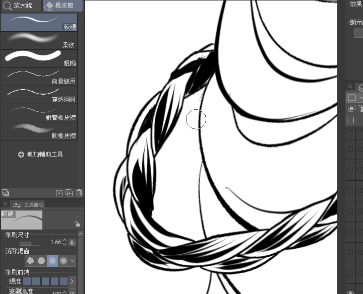Click the 筆刷前端 brush tip heading
The height and width of the screenshot is (294, 363).
click(17, 272)
